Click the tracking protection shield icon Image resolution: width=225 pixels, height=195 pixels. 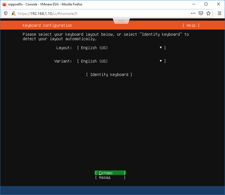pyautogui.click(x=6, y=13)
